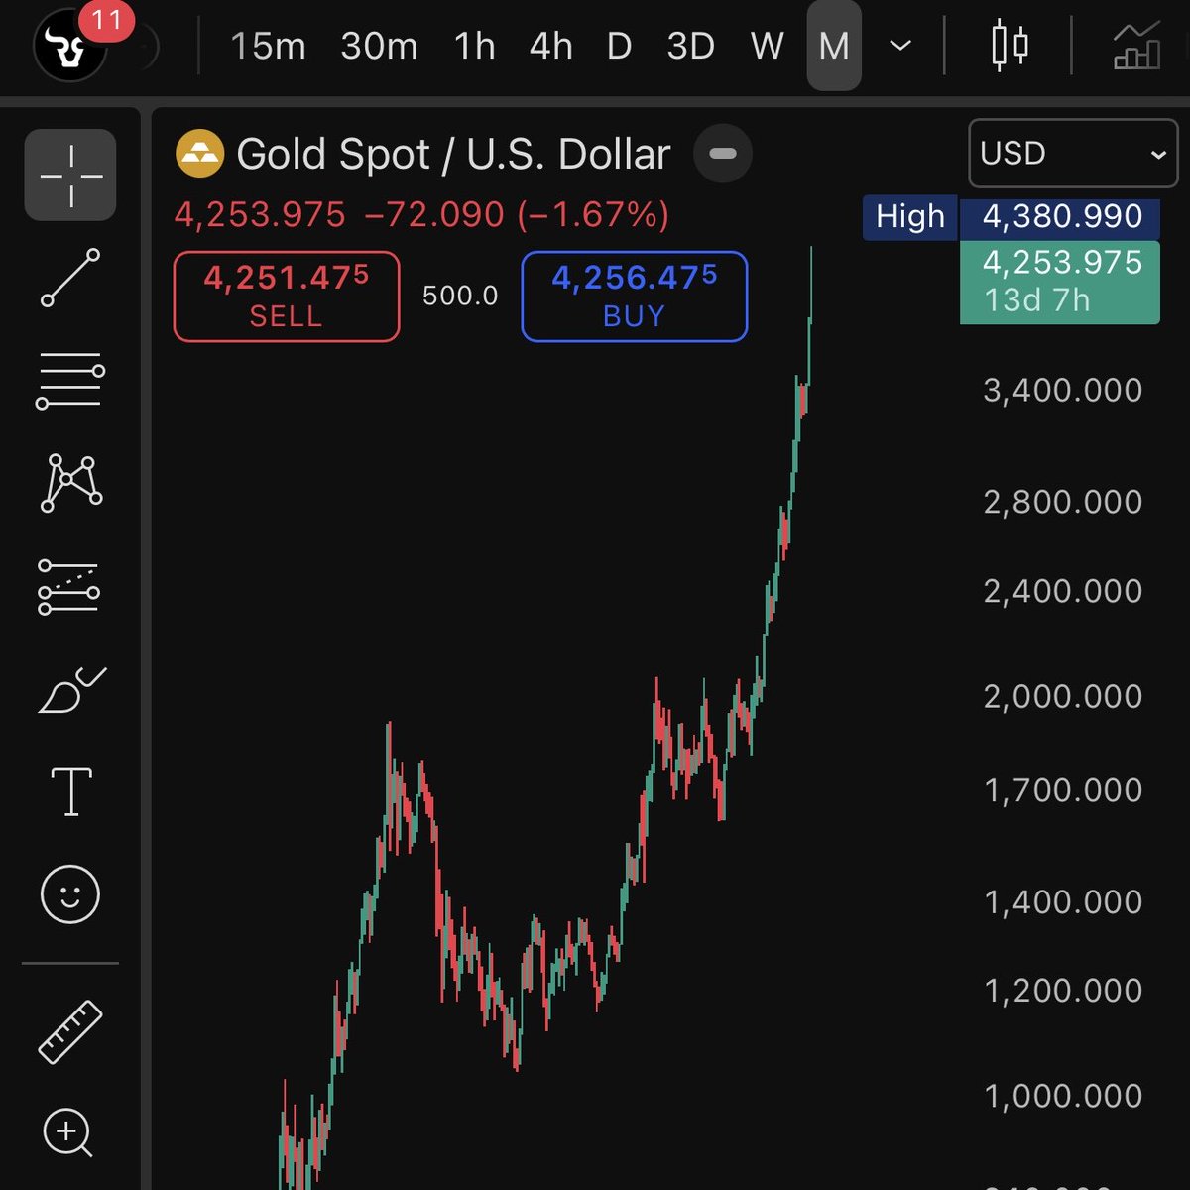Click the 1,400.000 price axis label

(x=1063, y=902)
